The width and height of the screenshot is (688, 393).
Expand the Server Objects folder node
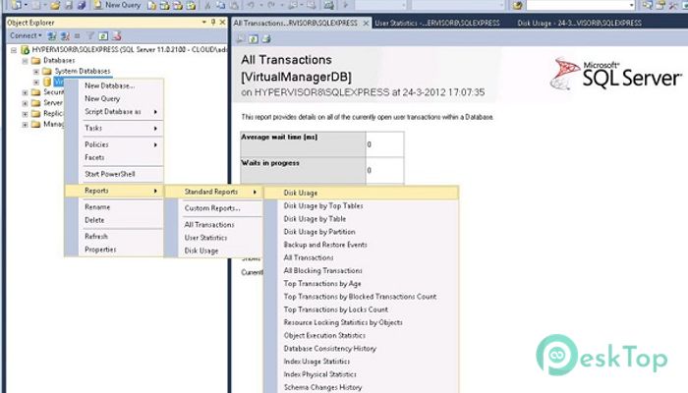(x=25, y=103)
